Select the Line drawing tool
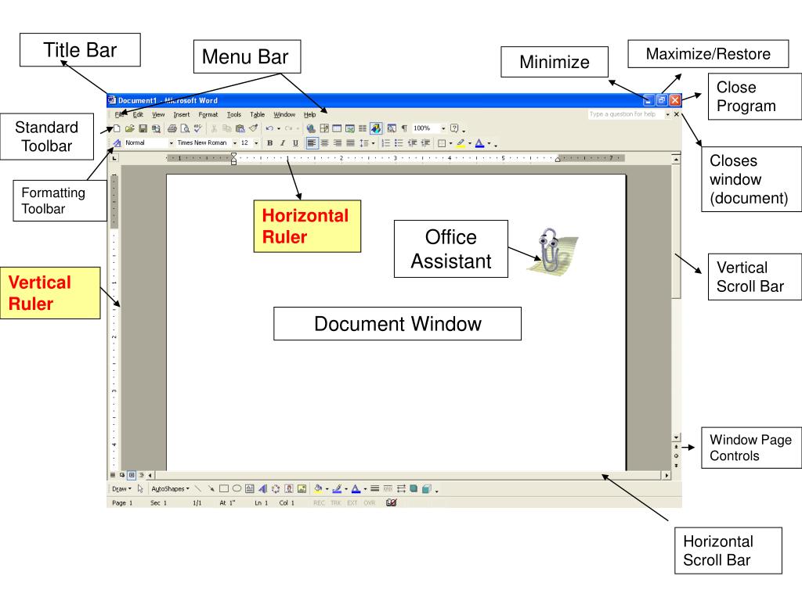The height and width of the screenshot is (601, 802). [198, 488]
